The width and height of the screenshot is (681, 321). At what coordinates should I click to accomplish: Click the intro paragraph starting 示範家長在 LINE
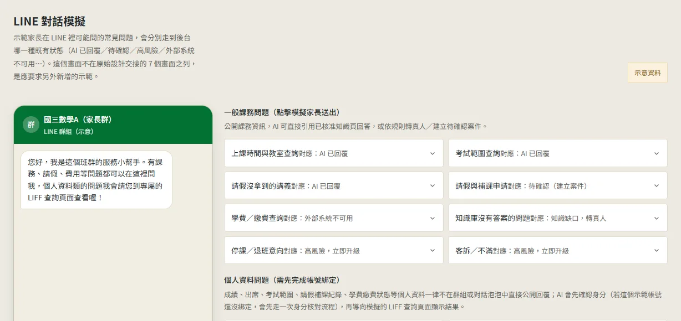point(105,57)
